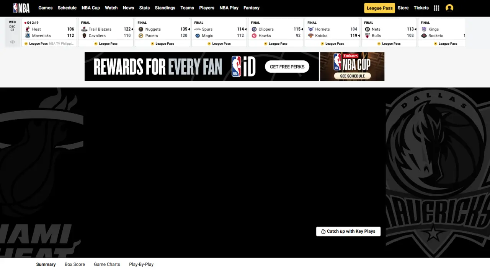Click the Emirates NBA Cup banner logo
The image size is (490, 271).
(352, 62)
